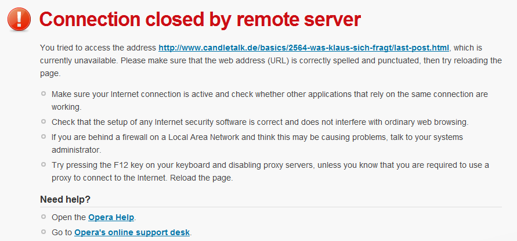Image resolution: width=517 pixels, height=241 pixels.
Task: Click the 'You tried to access the address' text
Action: pos(99,47)
